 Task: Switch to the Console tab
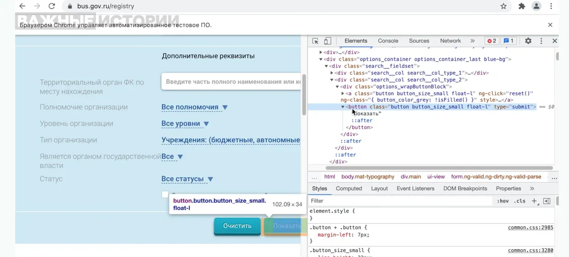pos(388,41)
